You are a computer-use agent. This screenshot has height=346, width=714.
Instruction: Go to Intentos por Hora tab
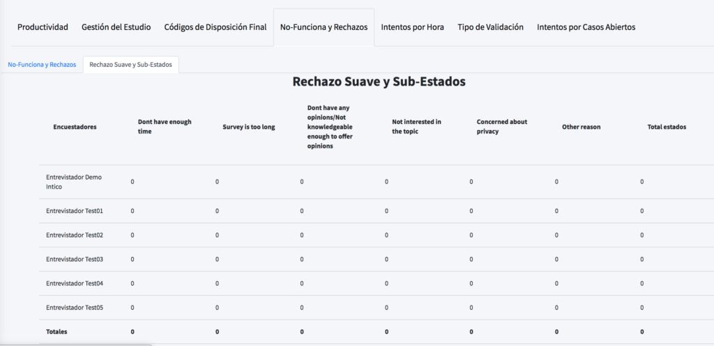(x=413, y=27)
